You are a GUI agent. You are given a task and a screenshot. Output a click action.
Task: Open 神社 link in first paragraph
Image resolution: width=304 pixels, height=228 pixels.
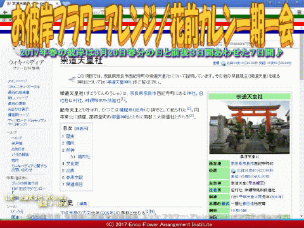[191, 94]
